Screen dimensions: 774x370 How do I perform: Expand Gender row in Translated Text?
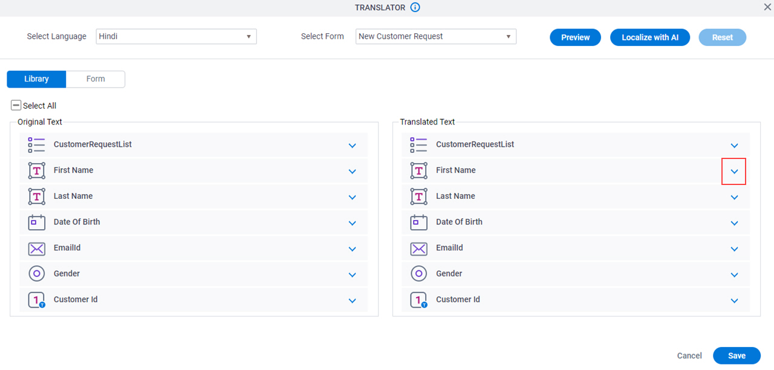coord(735,275)
